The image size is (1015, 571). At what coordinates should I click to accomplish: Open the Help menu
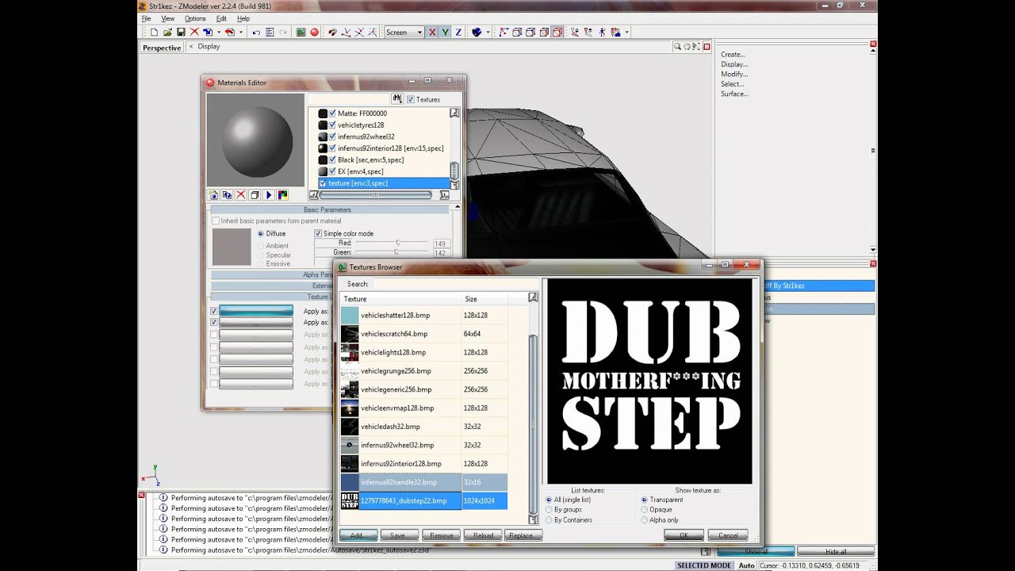[243, 18]
